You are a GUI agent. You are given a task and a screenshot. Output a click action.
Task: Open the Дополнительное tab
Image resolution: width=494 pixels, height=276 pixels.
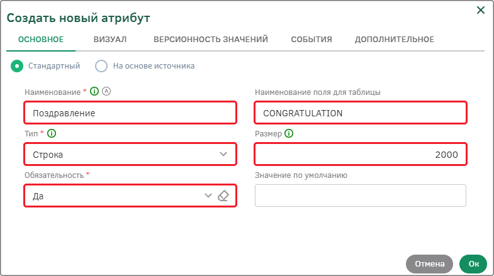tap(395, 40)
